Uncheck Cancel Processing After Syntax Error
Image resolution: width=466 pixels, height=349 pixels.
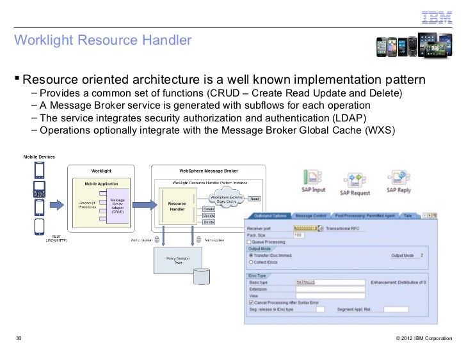tap(251, 302)
